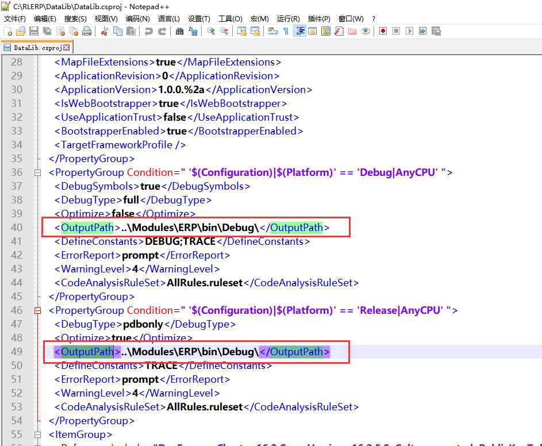
Task: Open the 插件(P) menu
Action: click(318, 18)
